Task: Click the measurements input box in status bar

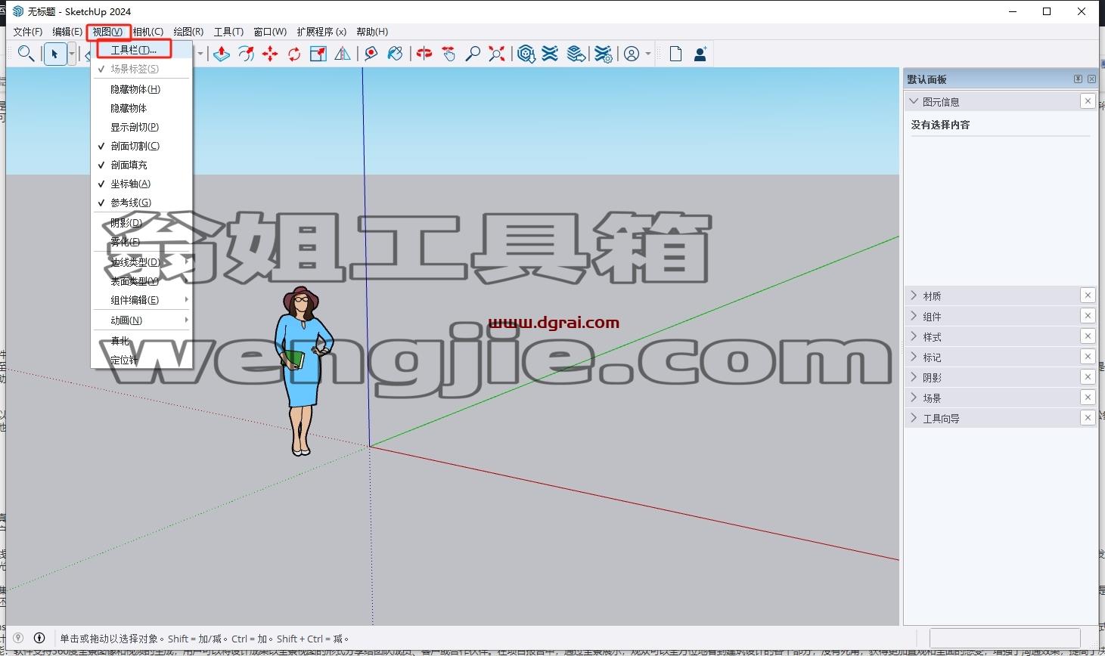Action: point(1004,638)
